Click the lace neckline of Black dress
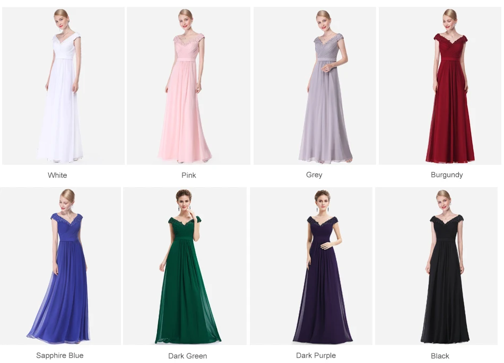 447,220
